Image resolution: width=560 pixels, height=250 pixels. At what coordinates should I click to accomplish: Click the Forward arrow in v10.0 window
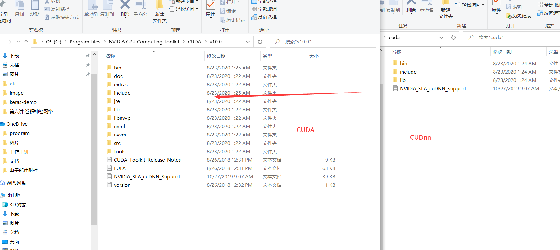(x=9, y=42)
